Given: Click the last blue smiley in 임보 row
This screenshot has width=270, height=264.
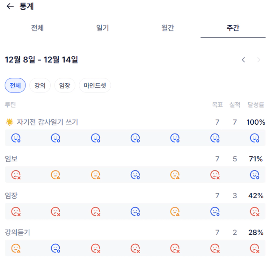Looking at the screenshot, I should click(x=255, y=175).
